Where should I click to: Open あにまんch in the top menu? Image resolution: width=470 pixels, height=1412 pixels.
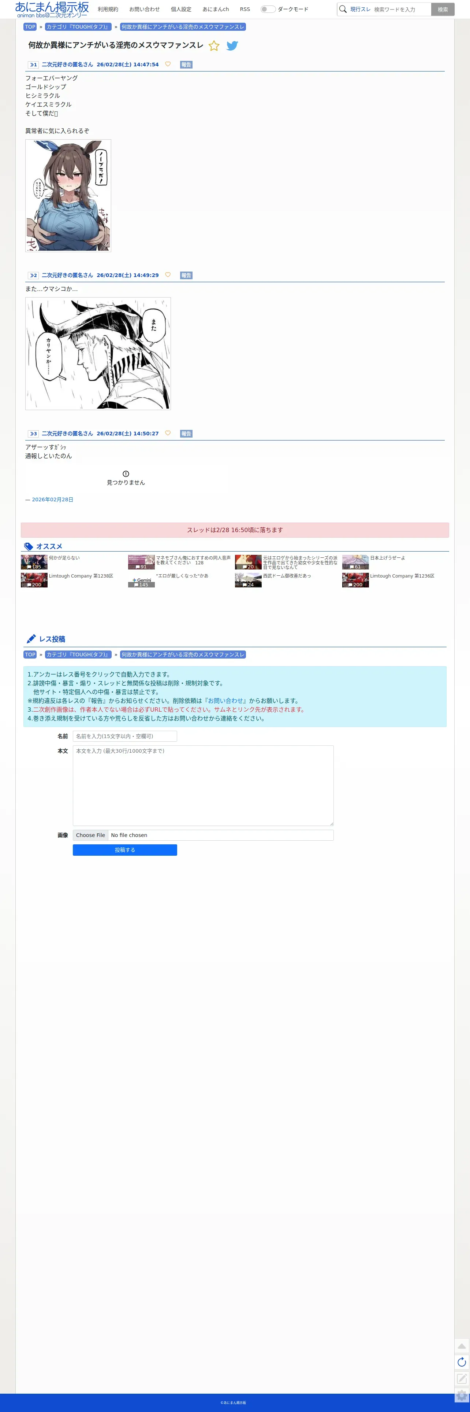coord(216,9)
